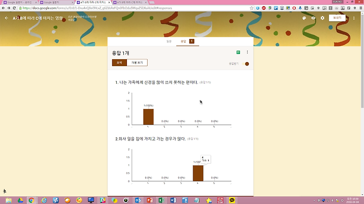364x204 pixels.
Task: Reload the page with refresh icon
Action: click(14, 8)
